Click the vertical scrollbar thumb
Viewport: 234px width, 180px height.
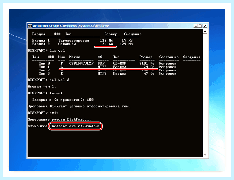pos(206,50)
